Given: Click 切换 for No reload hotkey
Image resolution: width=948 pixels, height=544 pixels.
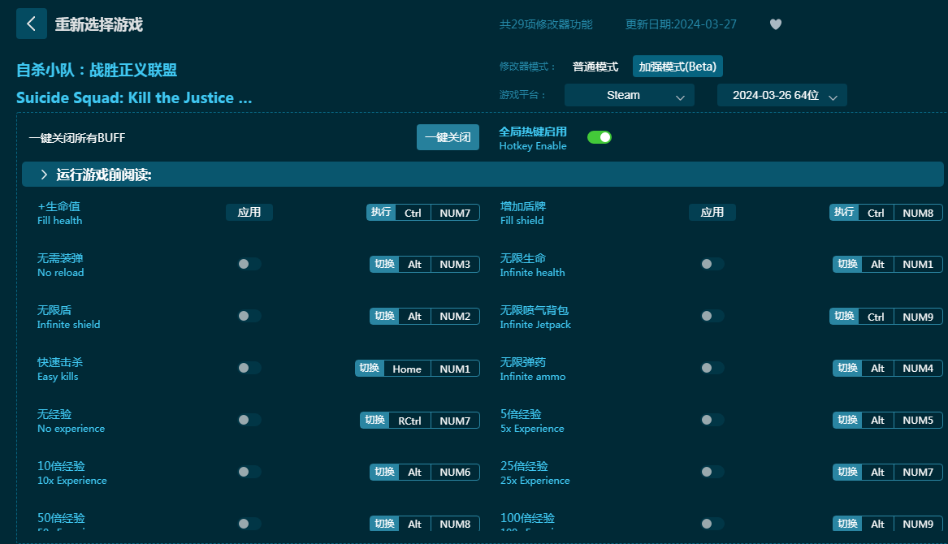Looking at the screenshot, I should (384, 264).
